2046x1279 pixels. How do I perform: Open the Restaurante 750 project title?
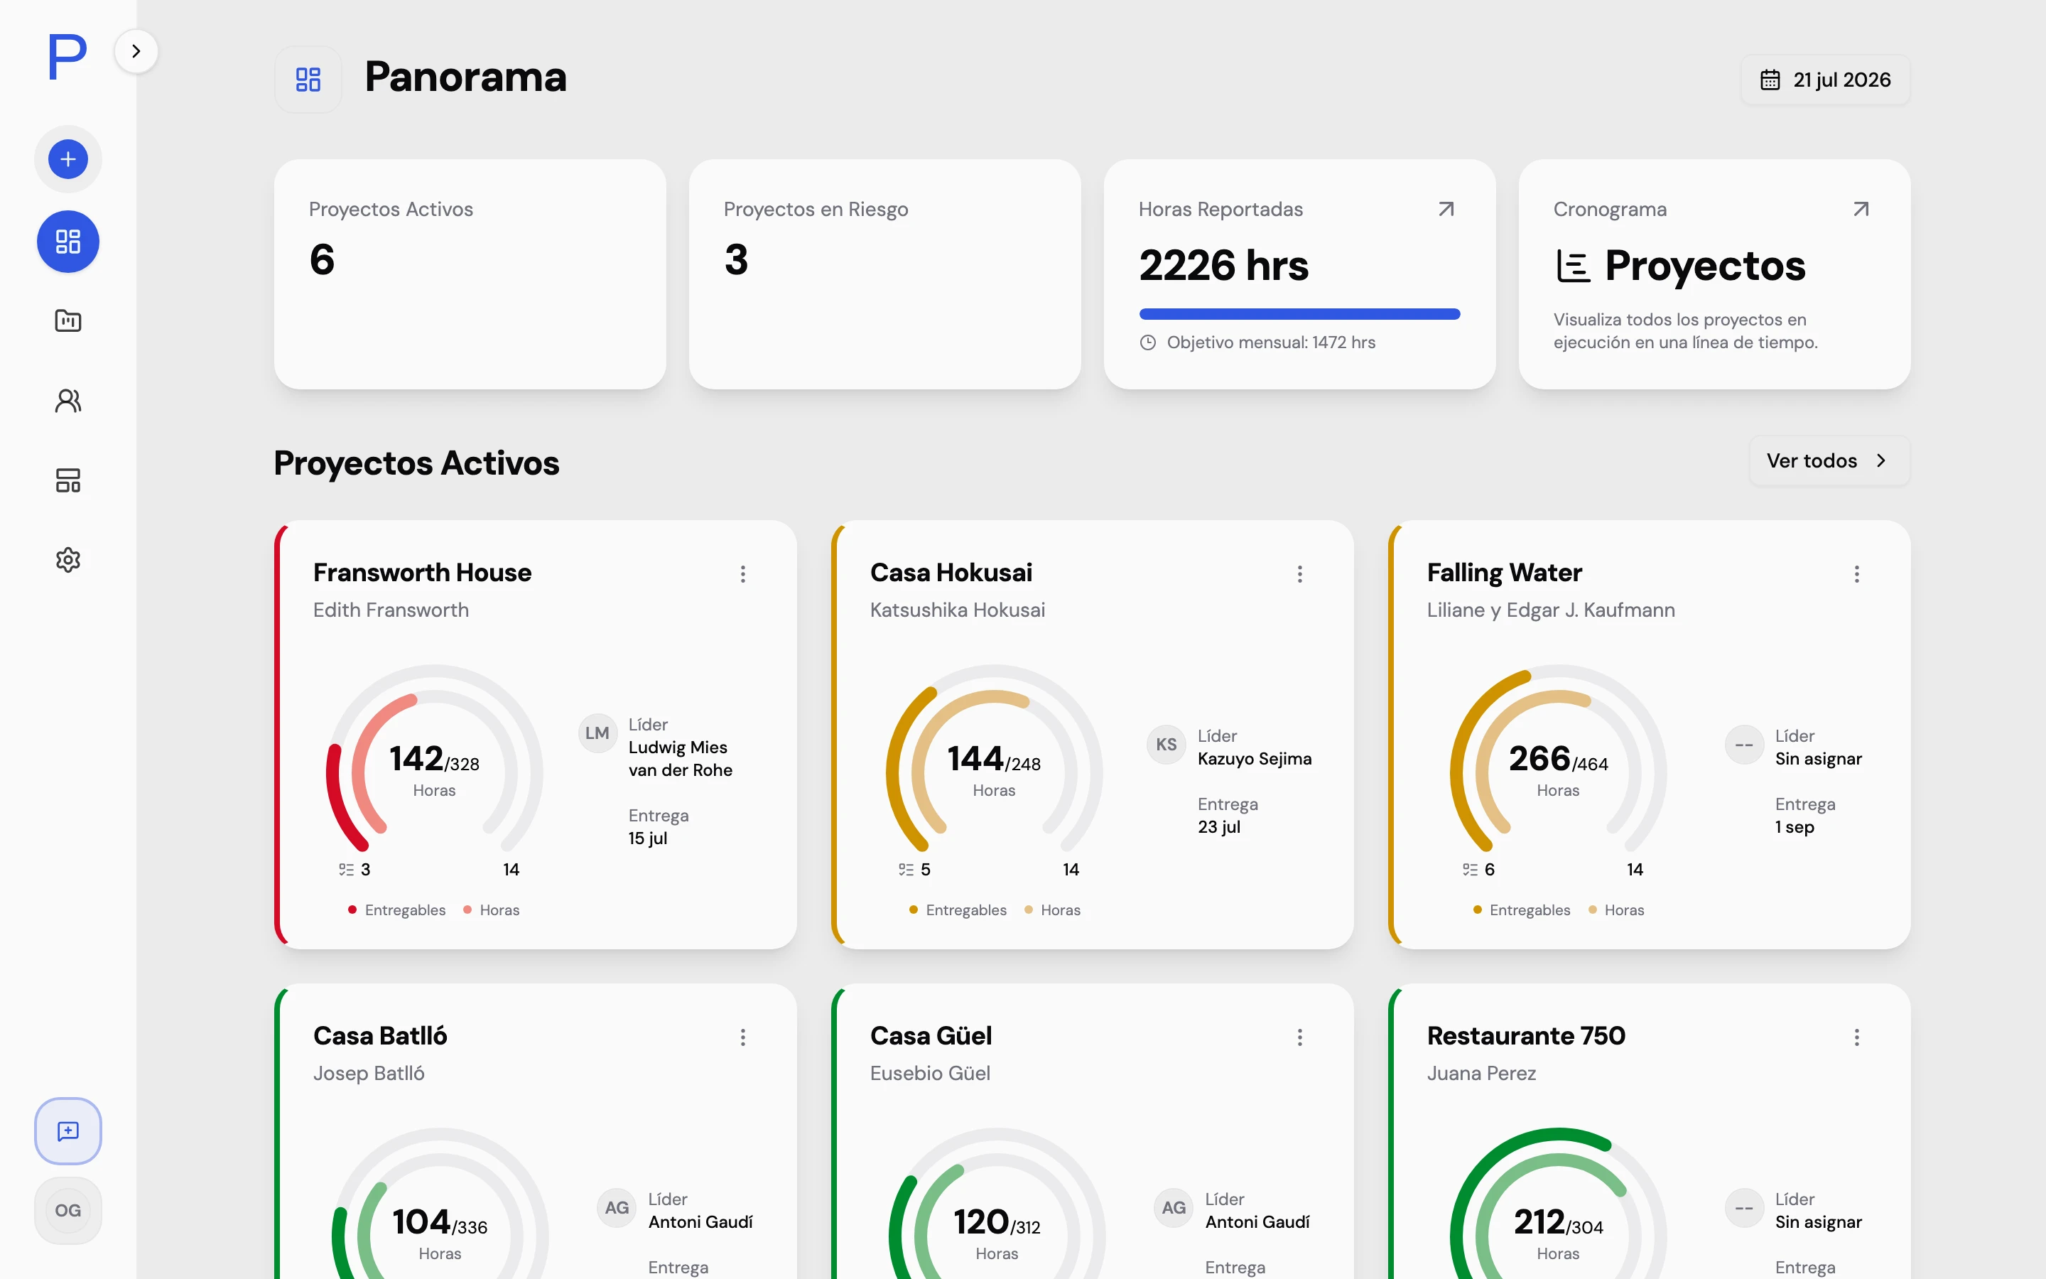point(1526,1035)
